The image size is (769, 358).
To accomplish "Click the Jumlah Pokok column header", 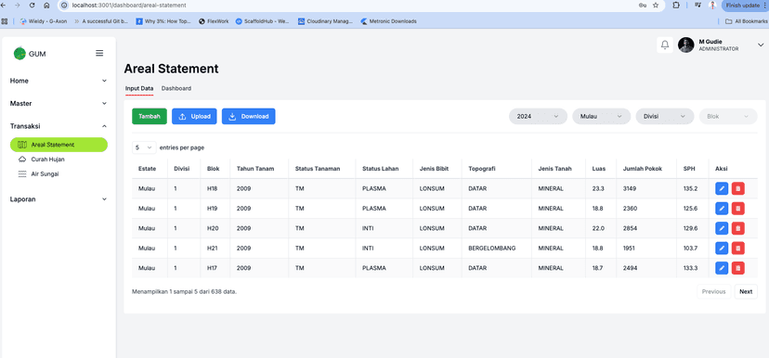I will coord(643,169).
